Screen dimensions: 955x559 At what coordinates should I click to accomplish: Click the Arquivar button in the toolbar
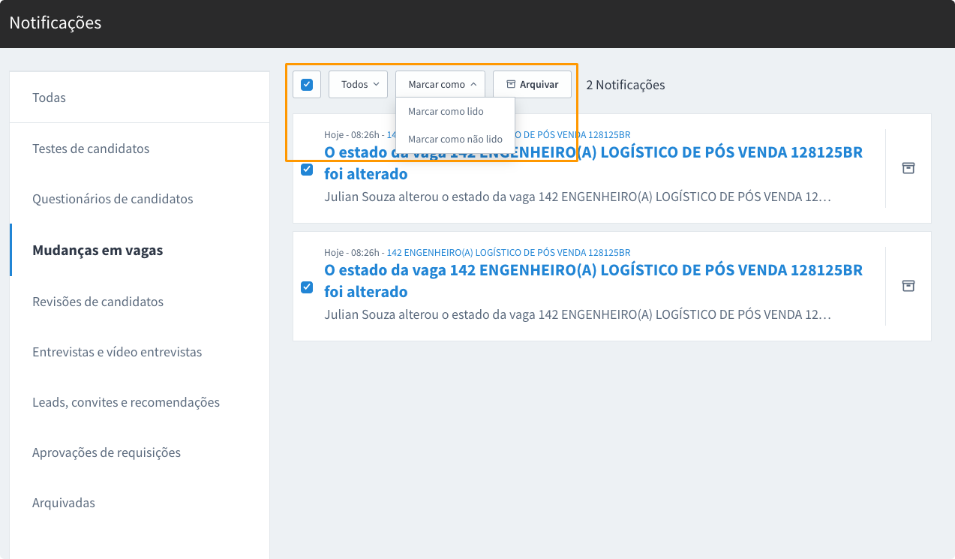point(532,84)
